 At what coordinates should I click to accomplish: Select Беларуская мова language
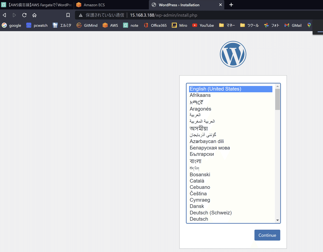(x=231, y=148)
